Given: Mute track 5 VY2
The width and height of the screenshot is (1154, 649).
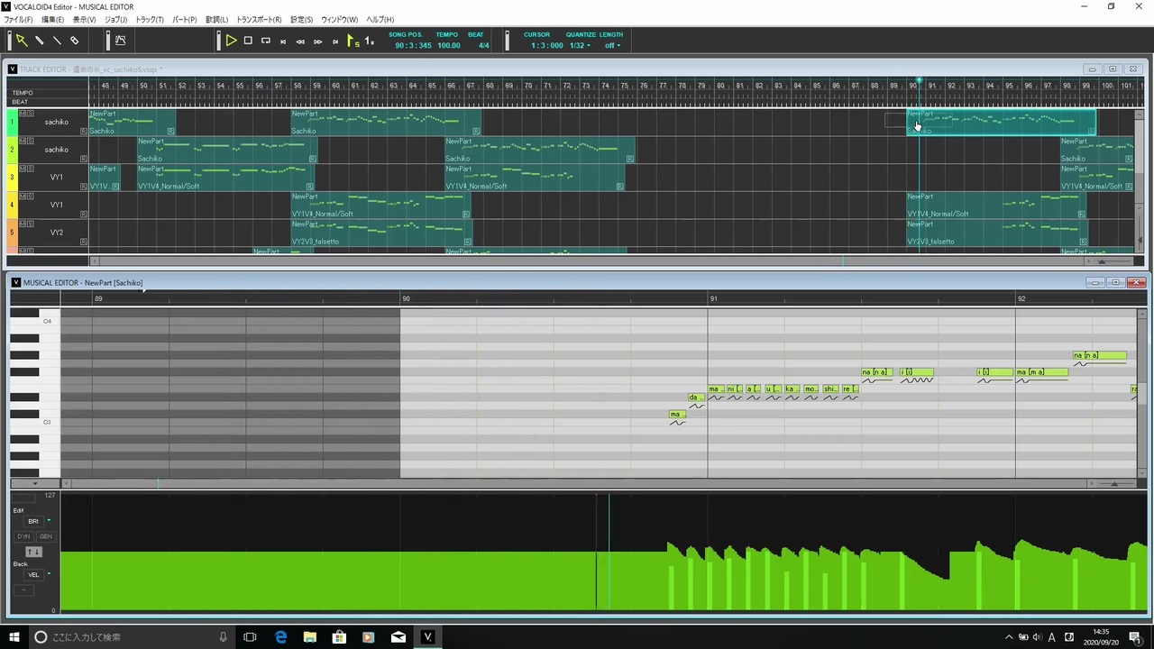Looking at the screenshot, I should click(x=22, y=224).
